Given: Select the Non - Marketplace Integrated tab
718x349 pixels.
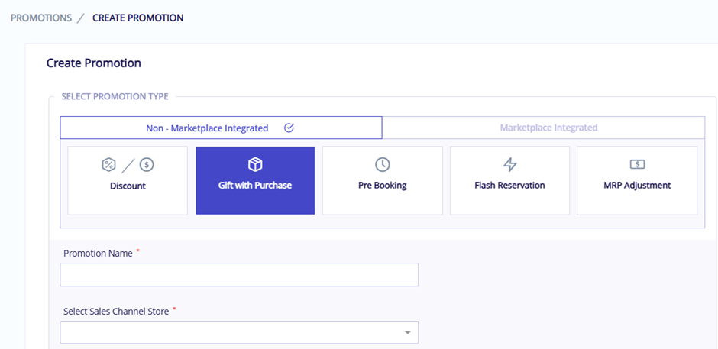Looking at the screenshot, I should point(221,128).
